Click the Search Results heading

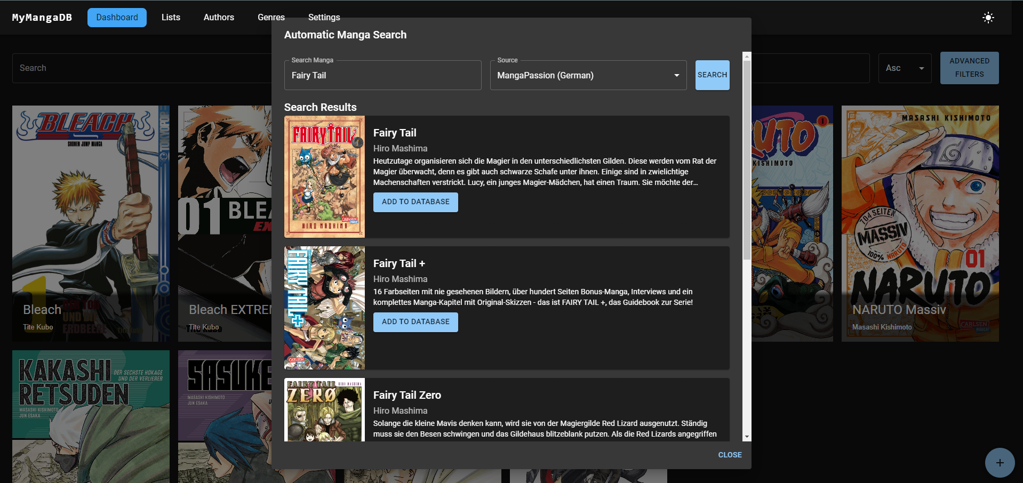tap(320, 107)
